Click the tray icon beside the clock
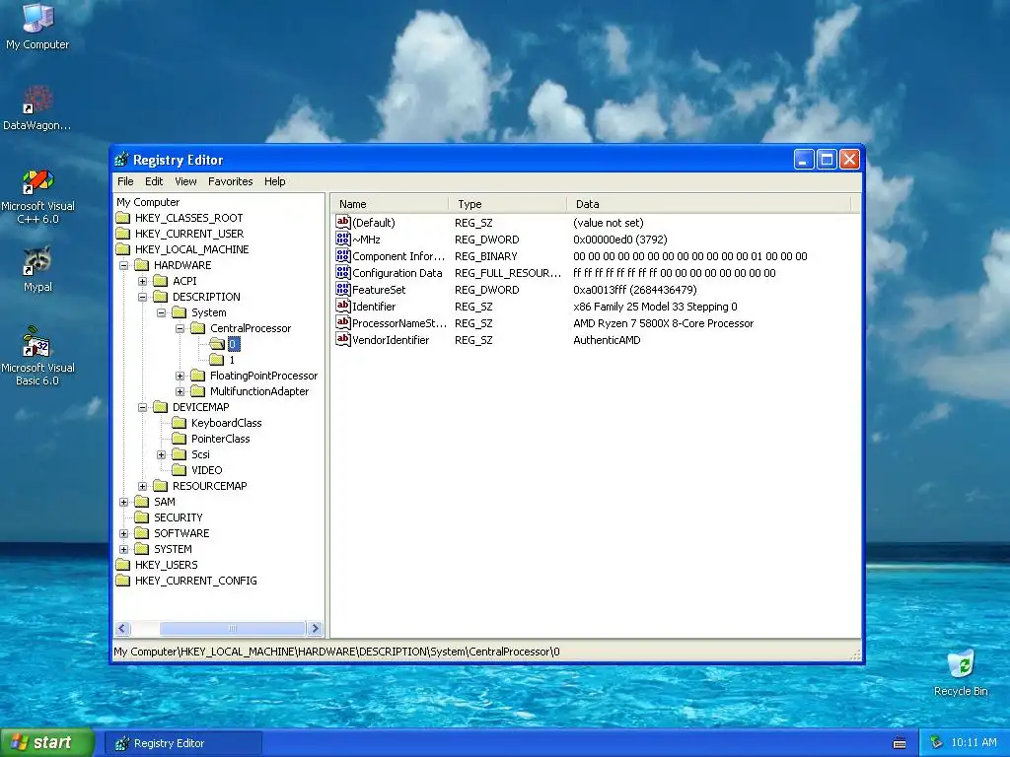Viewport: 1010px width, 757px height. (937, 743)
